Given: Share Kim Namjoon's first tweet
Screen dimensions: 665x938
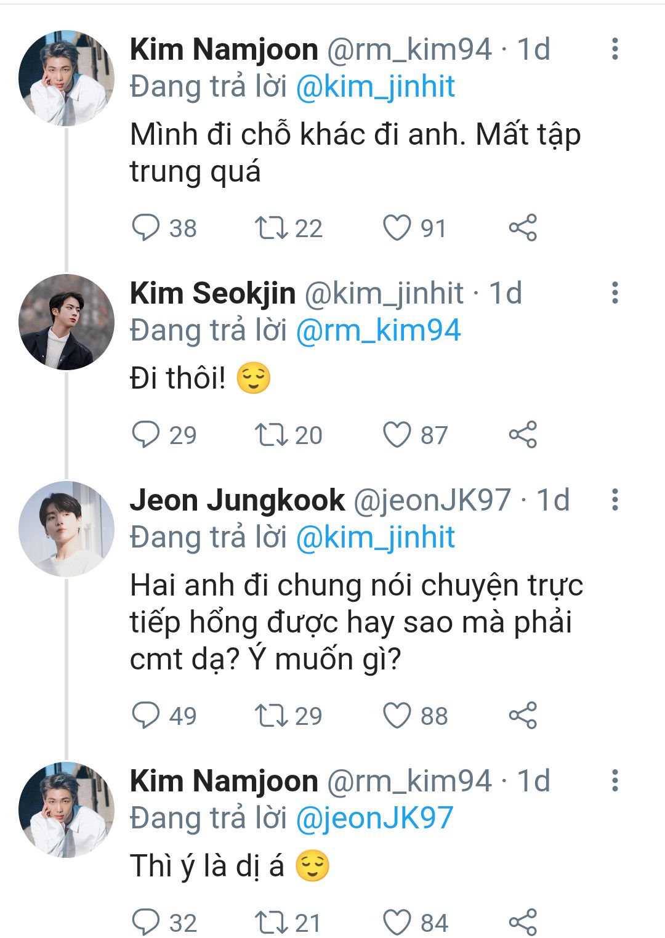Looking at the screenshot, I should pos(523,227).
